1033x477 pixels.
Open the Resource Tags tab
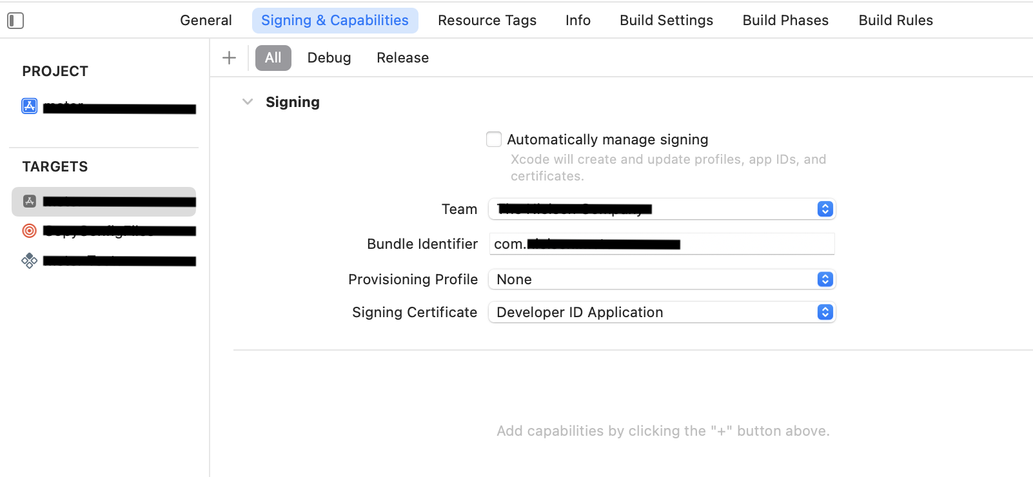coord(487,21)
